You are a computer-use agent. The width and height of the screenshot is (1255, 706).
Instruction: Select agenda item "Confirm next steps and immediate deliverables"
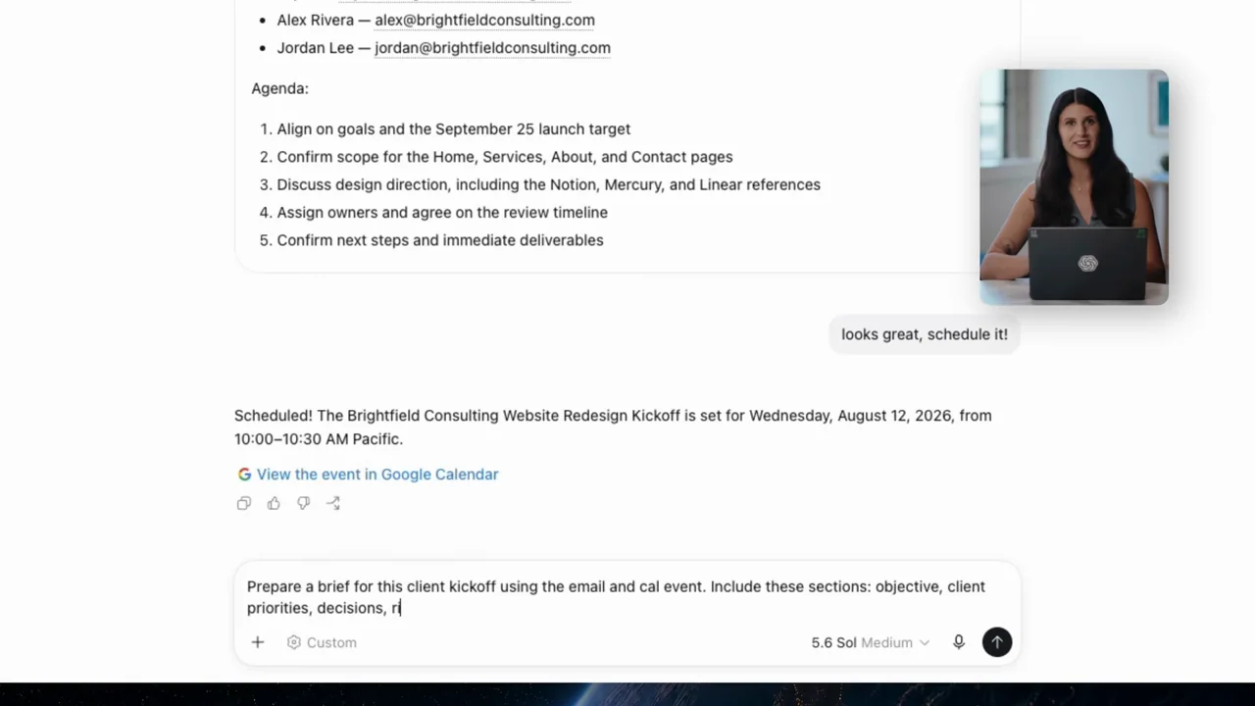[x=440, y=240]
